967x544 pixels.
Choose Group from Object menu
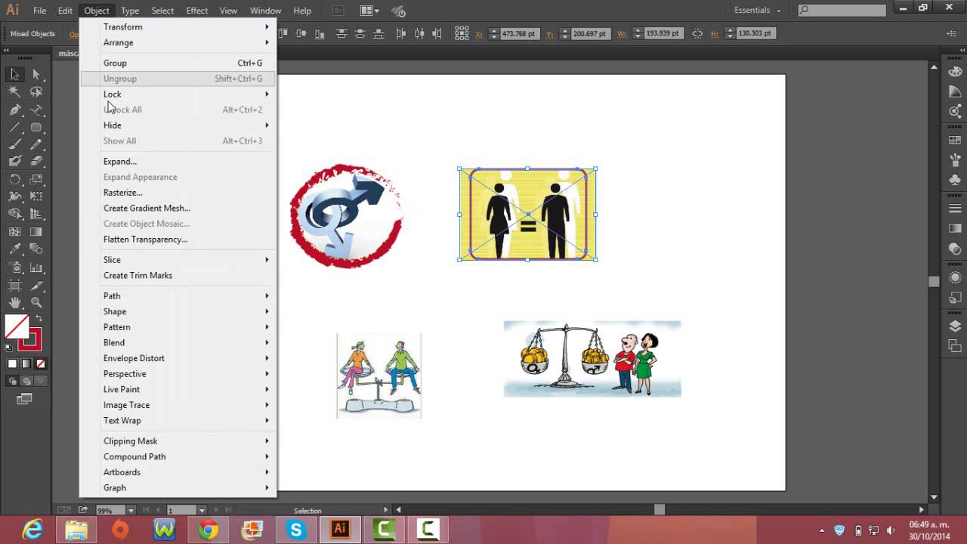(178, 63)
